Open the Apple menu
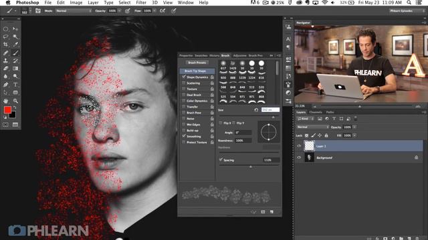 [x=8, y=3]
